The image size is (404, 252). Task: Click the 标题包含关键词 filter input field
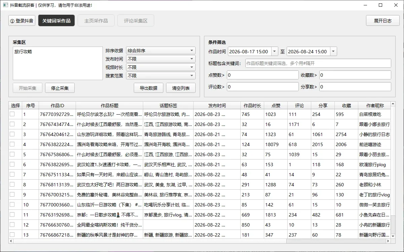318,63
